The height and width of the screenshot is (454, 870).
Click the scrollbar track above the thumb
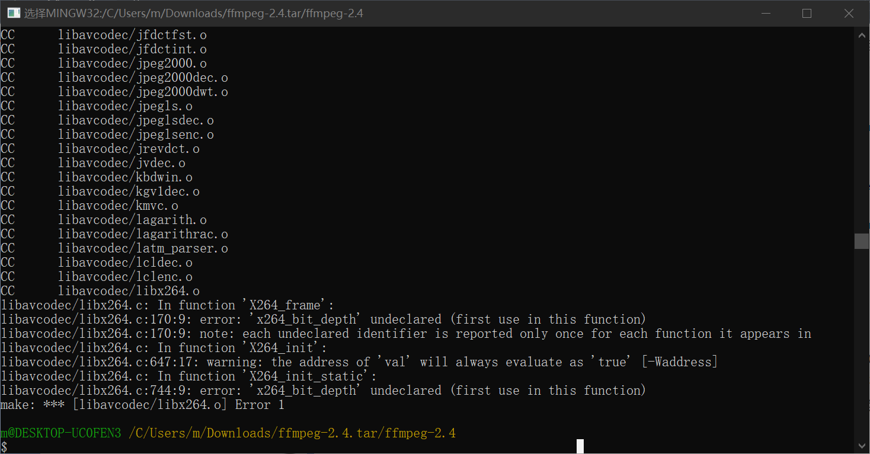coord(862,136)
